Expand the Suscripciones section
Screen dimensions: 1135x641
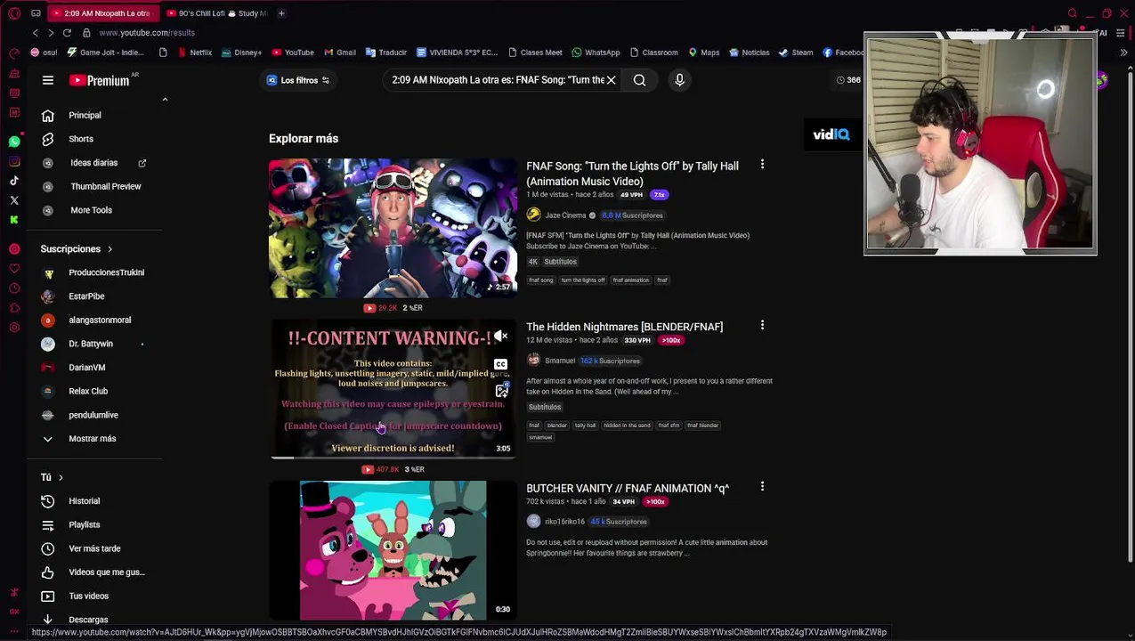pos(77,249)
